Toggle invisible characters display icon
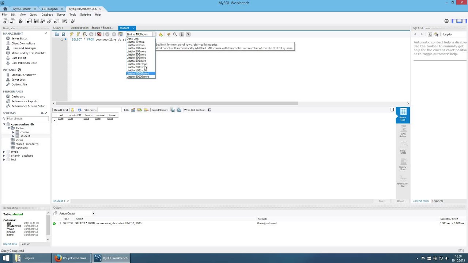Viewport: 468px width, 263px height. pyautogui.click(x=182, y=34)
